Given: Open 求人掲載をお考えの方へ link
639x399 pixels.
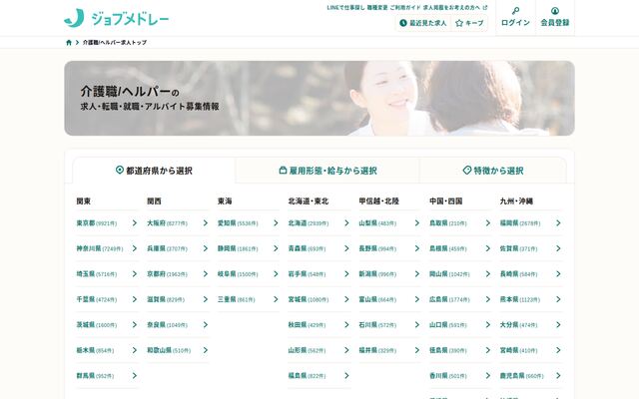Looking at the screenshot, I should pos(455,7).
